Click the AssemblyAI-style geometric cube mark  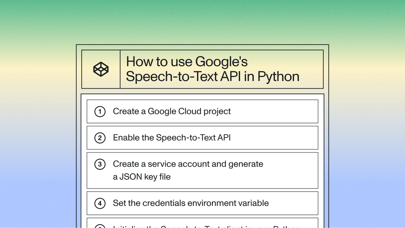(100, 69)
